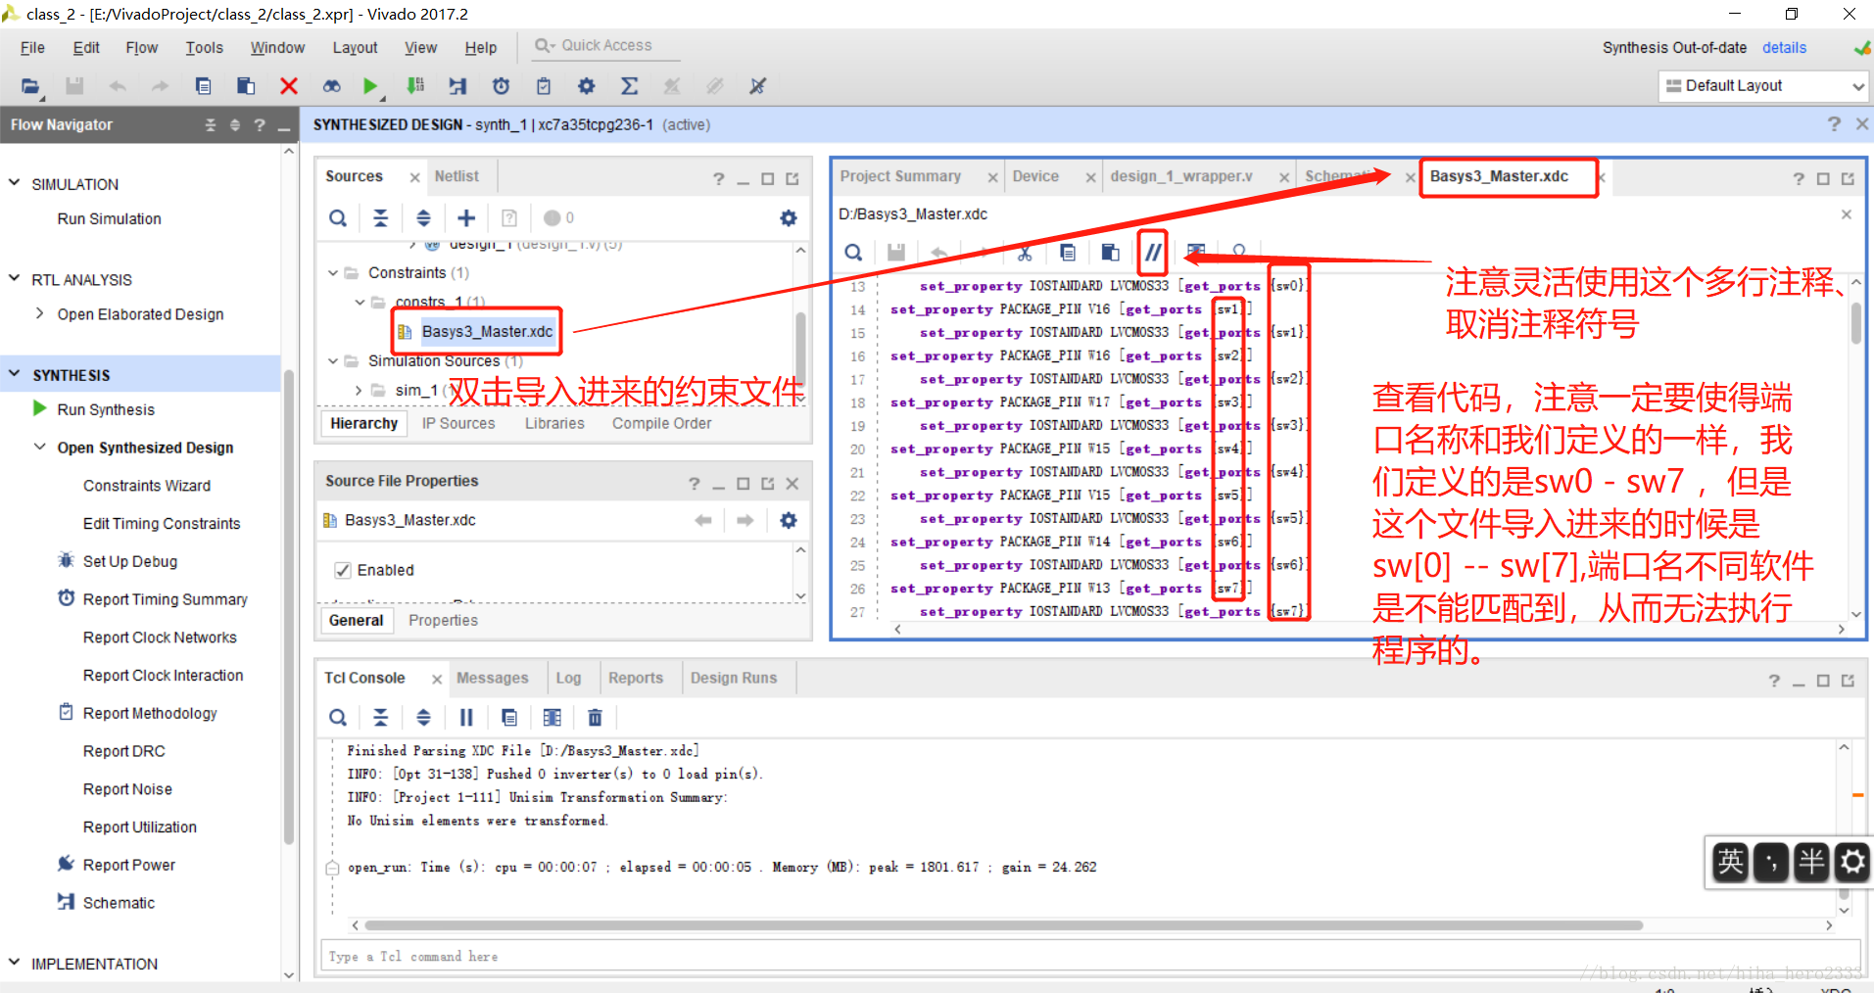Screen dimensions: 1874x993
Task: Open the Default Layout dropdown
Action: pyautogui.click(x=1764, y=86)
